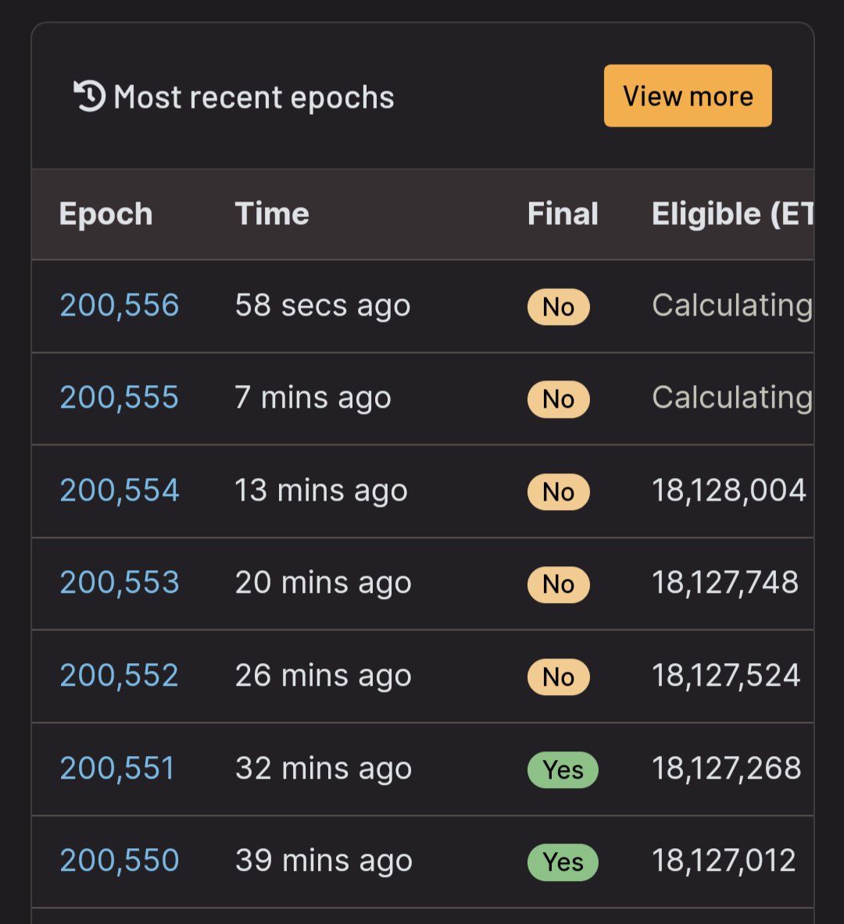Click Yes badge for epoch 200,551
The image size is (844, 924).
pos(563,769)
